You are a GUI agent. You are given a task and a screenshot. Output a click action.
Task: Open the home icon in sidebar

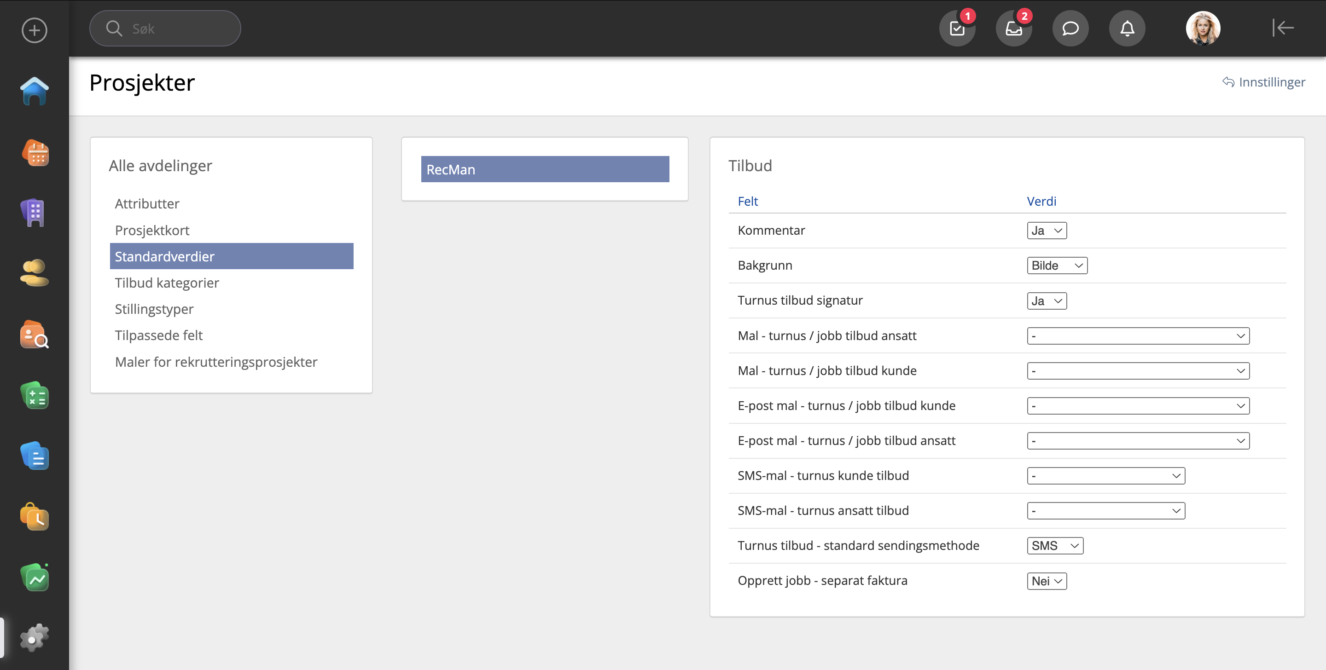[34, 92]
